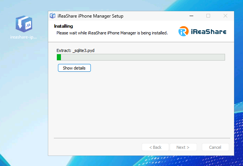Image resolution: width=243 pixels, height=166 pixels.
Task: Click the disabled maximize window button
Action: pos(208,16)
